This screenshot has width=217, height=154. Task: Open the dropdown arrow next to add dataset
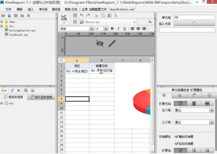click(5, 91)
